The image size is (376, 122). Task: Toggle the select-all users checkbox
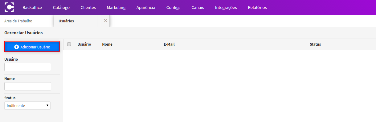point(69,44)
